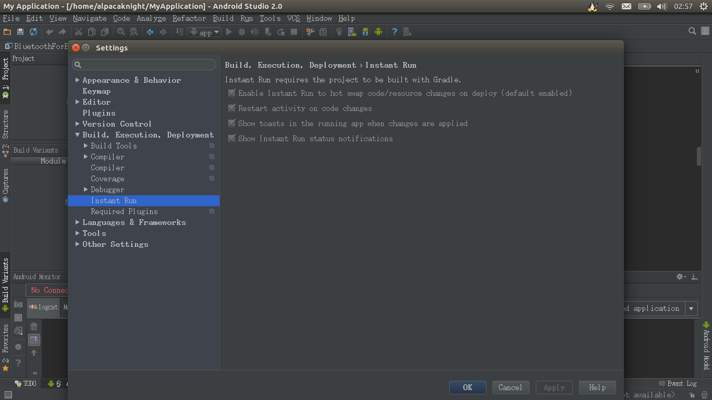Expand Appearance & Behavior settings node

[x=77, y=80]
